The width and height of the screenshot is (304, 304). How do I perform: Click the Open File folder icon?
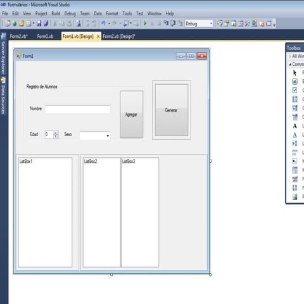click(22, 23)
